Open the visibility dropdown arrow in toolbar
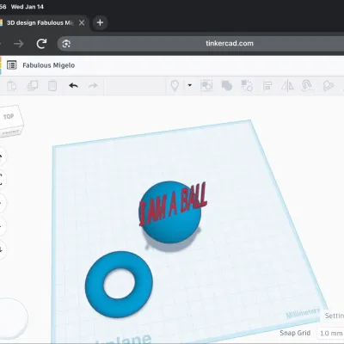The height and width of the screenshot is (344, 344). coord(190,85)
